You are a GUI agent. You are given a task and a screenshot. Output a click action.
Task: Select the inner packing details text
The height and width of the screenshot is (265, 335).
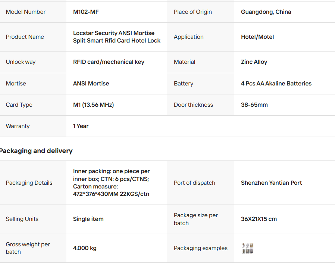tap(112, 183)
